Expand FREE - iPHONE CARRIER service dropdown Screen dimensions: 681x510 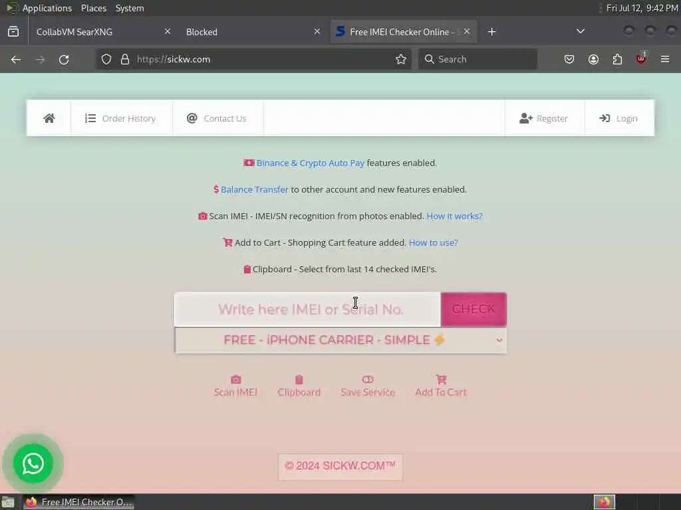click(x=340, y=340)
